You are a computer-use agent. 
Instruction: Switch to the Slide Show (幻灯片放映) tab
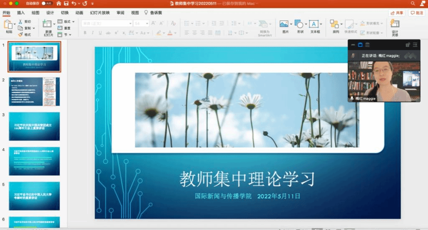point(100,13)
